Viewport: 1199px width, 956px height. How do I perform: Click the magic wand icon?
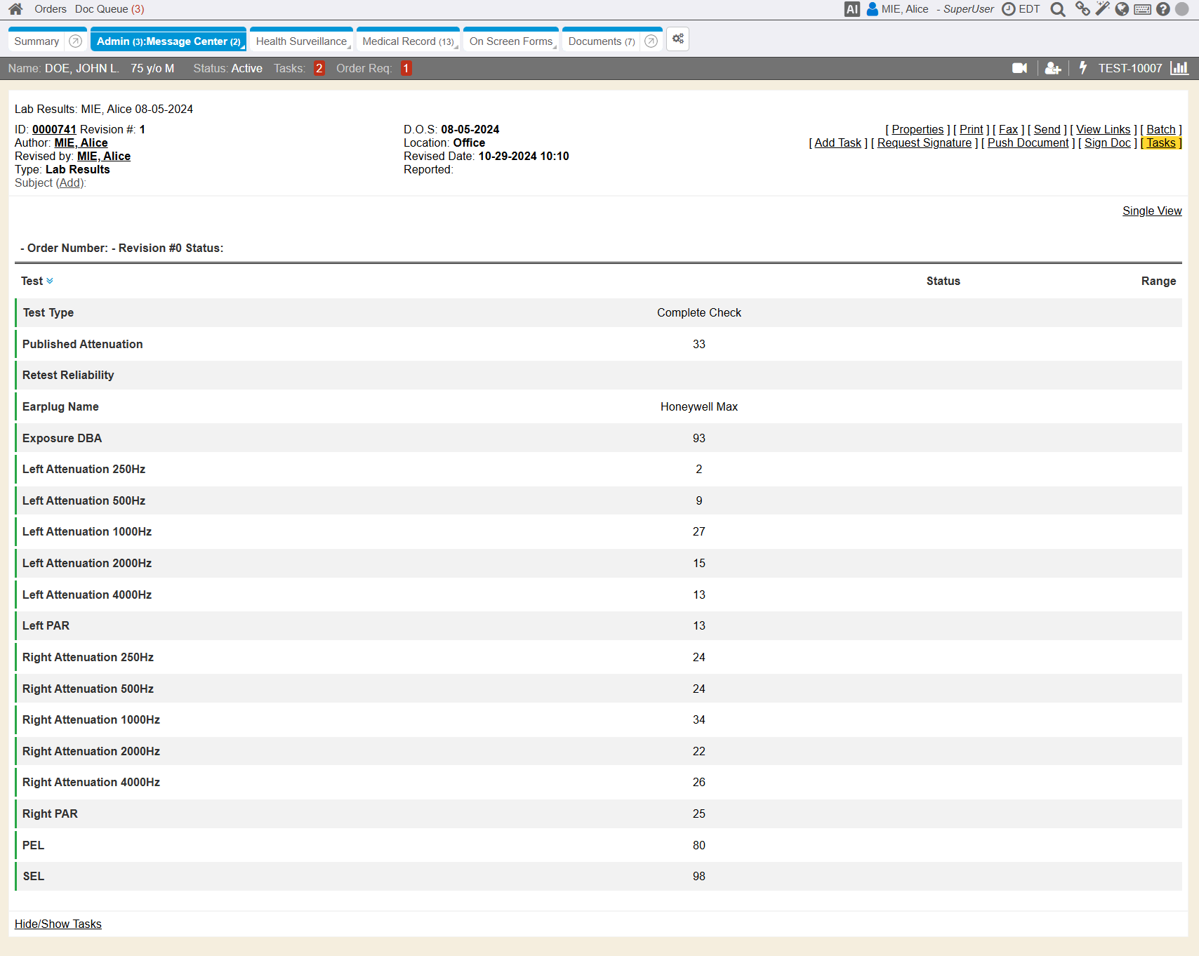click(1102, 9)
